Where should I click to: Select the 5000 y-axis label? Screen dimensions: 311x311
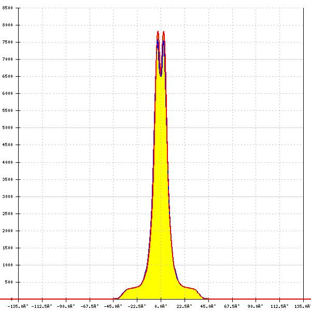click(8, 128)
